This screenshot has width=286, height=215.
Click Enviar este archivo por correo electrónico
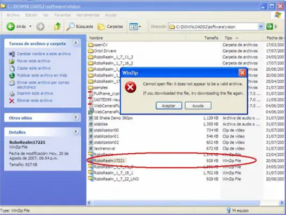pyautogui.click(x=43, y=85)
